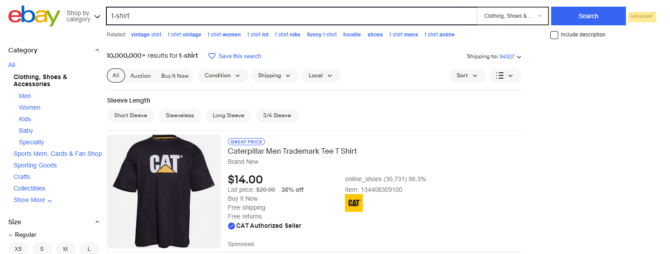
Task: Open the Crafts category
Action: pyautogui.click(x=22, y=177)
